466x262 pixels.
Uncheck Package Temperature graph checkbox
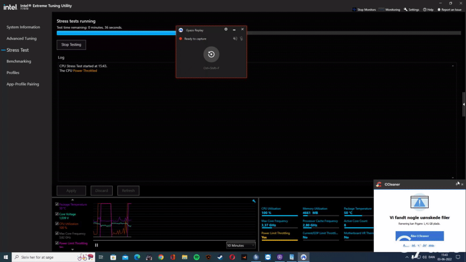(x=57, y=204)
